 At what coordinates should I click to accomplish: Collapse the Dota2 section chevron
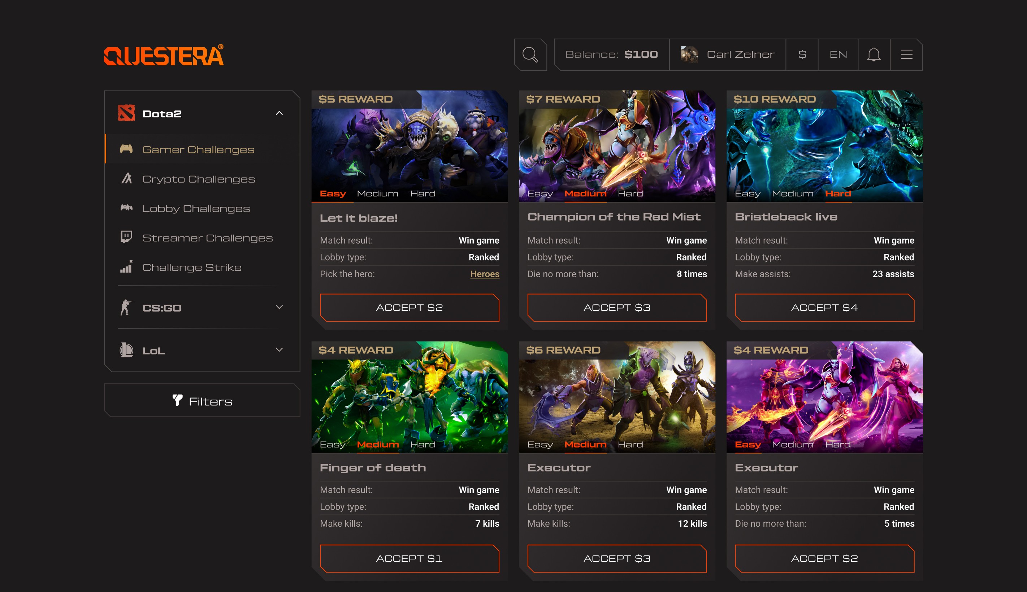pyautogui.click(x=279, y=113)
